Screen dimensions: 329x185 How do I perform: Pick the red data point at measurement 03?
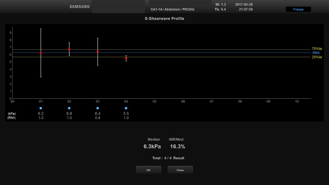click(x=98, y=52)
